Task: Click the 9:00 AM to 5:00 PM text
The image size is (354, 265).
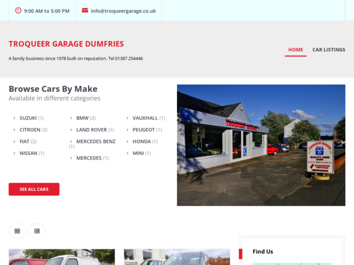Action: (47, 11)
